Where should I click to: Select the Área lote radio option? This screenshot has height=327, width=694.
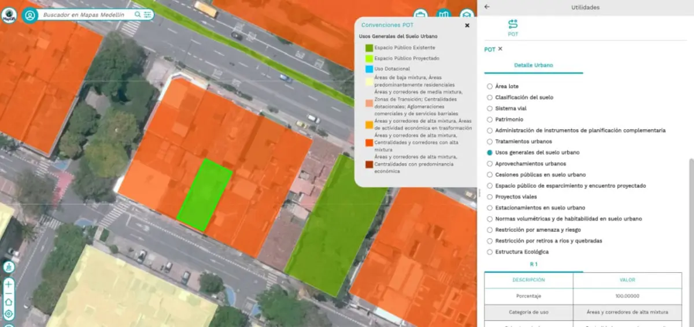[490, 86]
